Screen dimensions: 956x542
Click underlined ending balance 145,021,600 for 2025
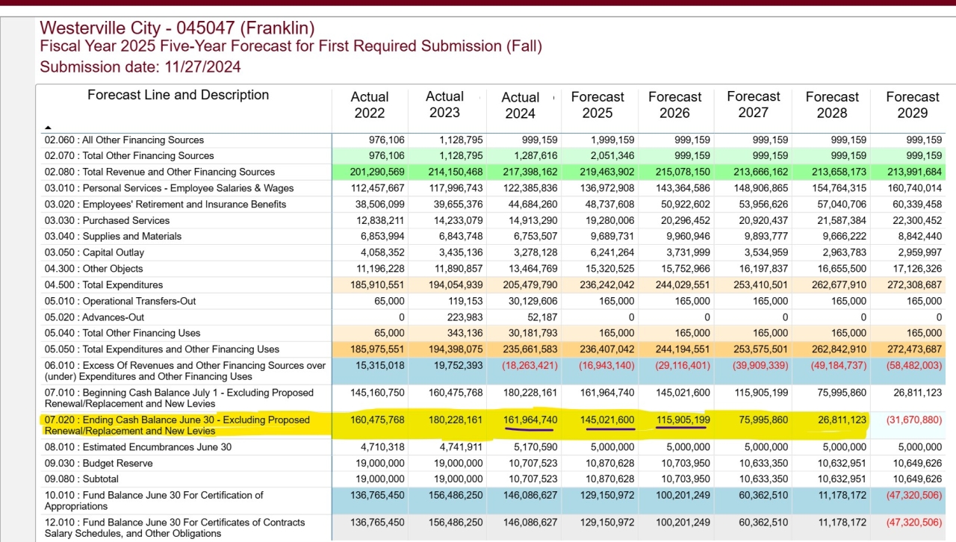click(x=606, y=420)
